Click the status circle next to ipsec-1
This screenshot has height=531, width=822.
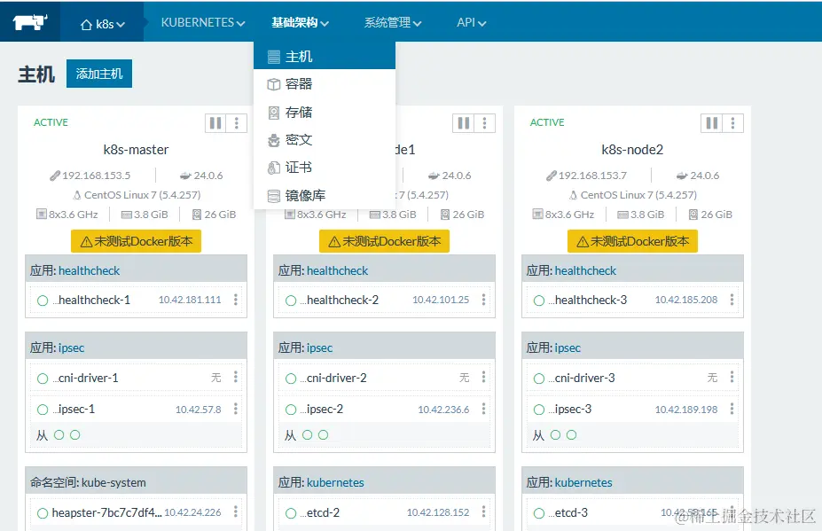tap(42, 409)
